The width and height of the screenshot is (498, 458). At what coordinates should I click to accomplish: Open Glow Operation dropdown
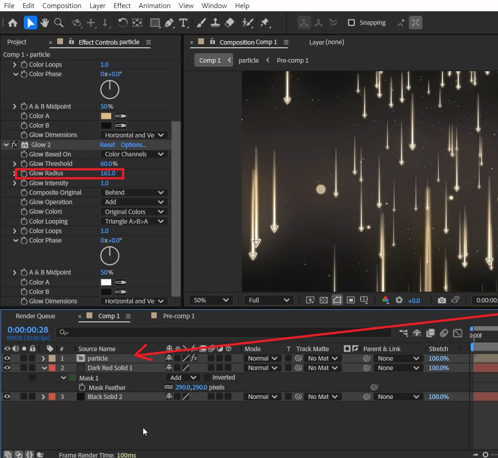coord(134,202)
